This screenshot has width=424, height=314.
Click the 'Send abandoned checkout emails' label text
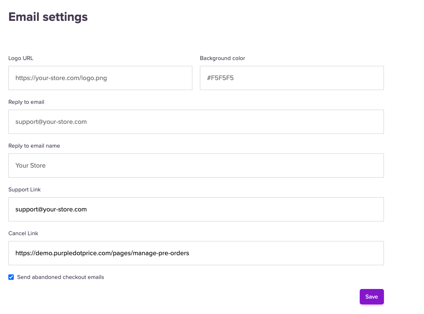coord(61,277)
